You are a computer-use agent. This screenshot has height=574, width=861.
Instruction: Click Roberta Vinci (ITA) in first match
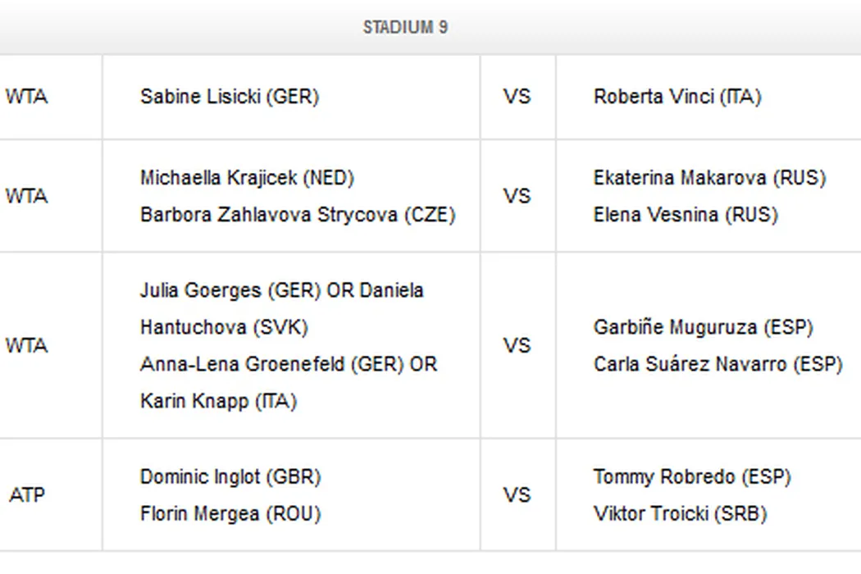tap(676, 97)
